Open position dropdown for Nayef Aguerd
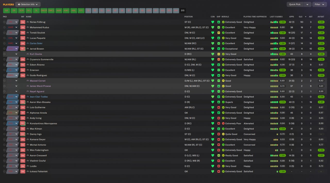330x183 pixels. click(16, 91)
